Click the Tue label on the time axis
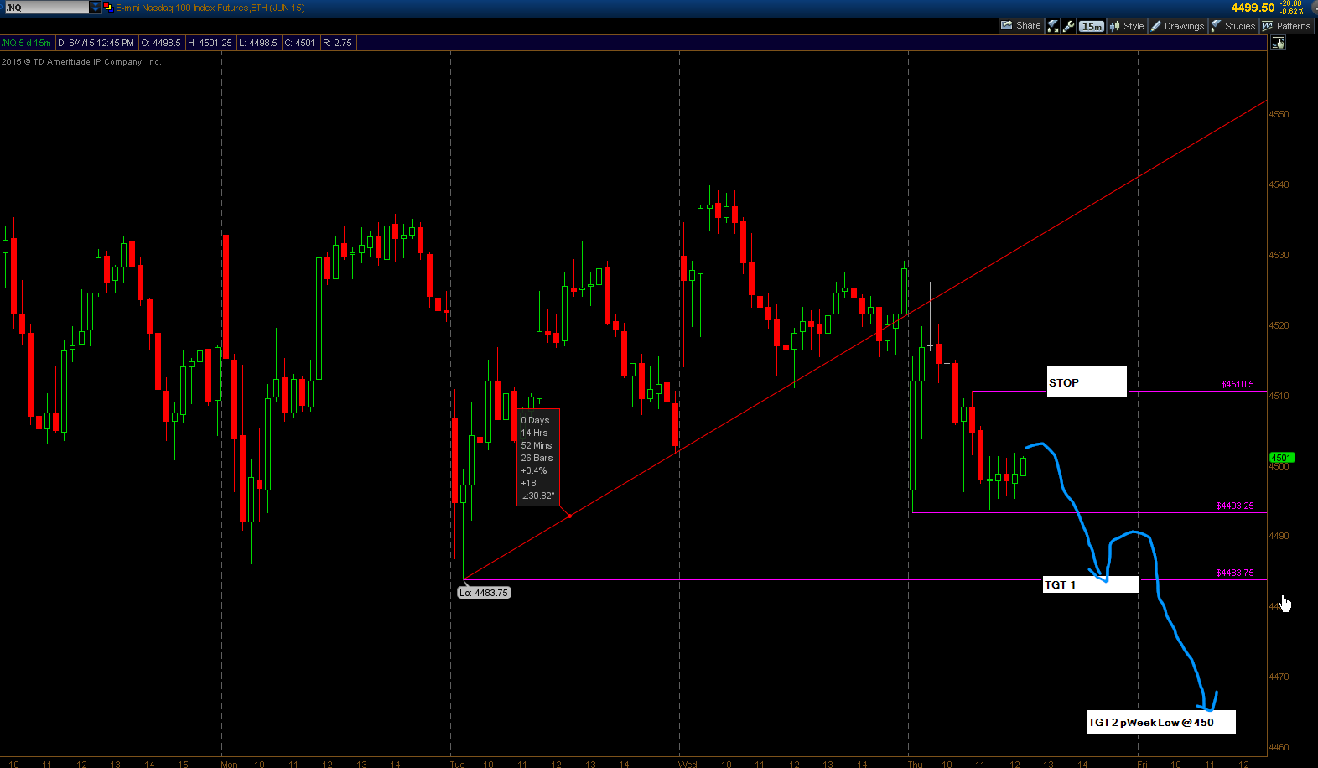 point(457,764)
